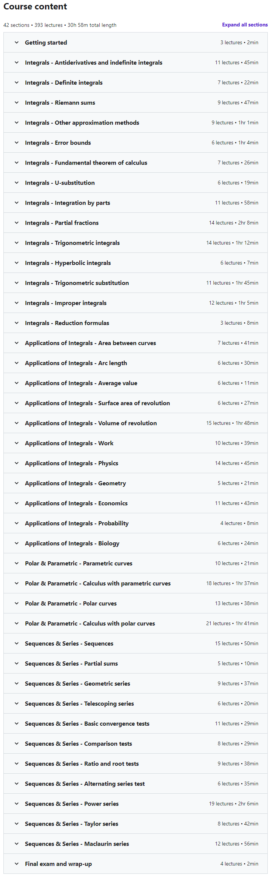Viewport: 270px width, 878px height.
Task: Expand Integrals - U-substitution chevron icon
Action: 17,183
